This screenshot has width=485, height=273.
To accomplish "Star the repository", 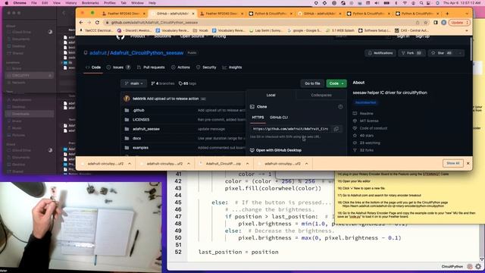I will (442, 53).
